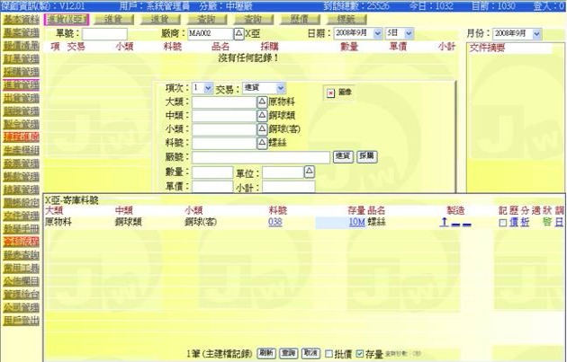The image size is (567, 362).
Task: Click the triangle lookup icon beside 大類 field
Action: 262,102
